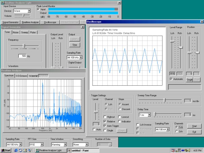Open the Windows Start button
This screenshot has height=153, width=204.
point(5,150)
